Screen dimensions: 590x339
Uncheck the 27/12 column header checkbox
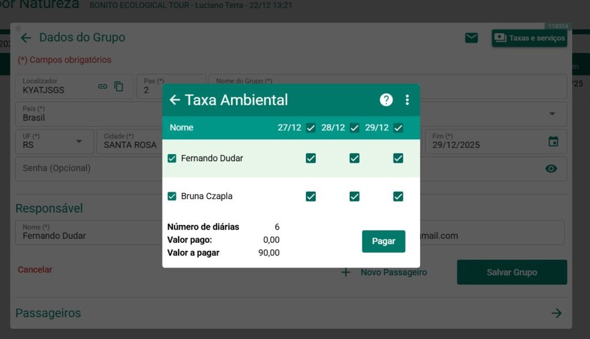(x=311, y=128)
